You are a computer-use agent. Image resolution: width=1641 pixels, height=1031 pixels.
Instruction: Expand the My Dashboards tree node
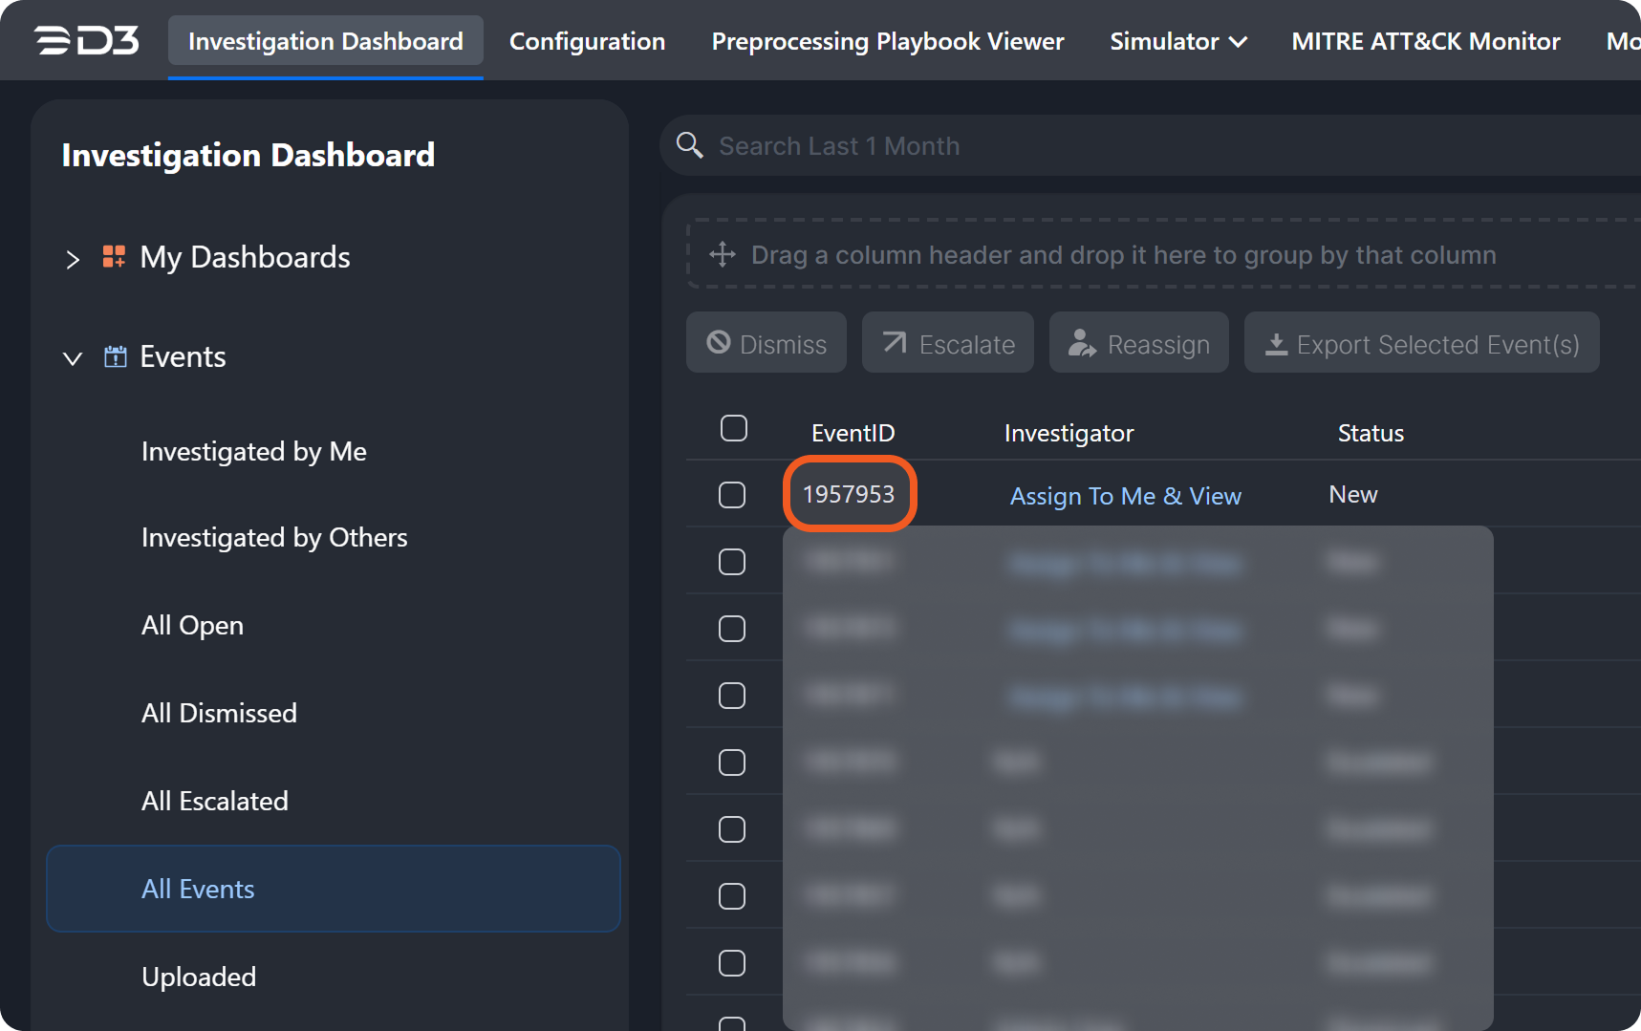coord(73,259)
